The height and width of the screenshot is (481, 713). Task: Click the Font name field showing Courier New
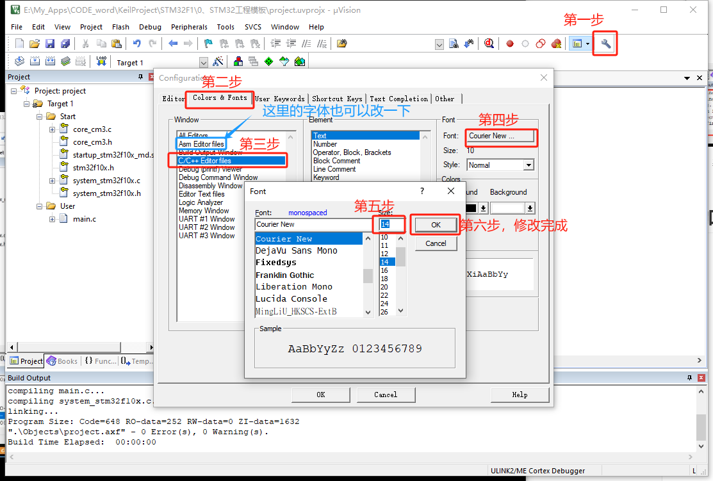coord(314,224)
